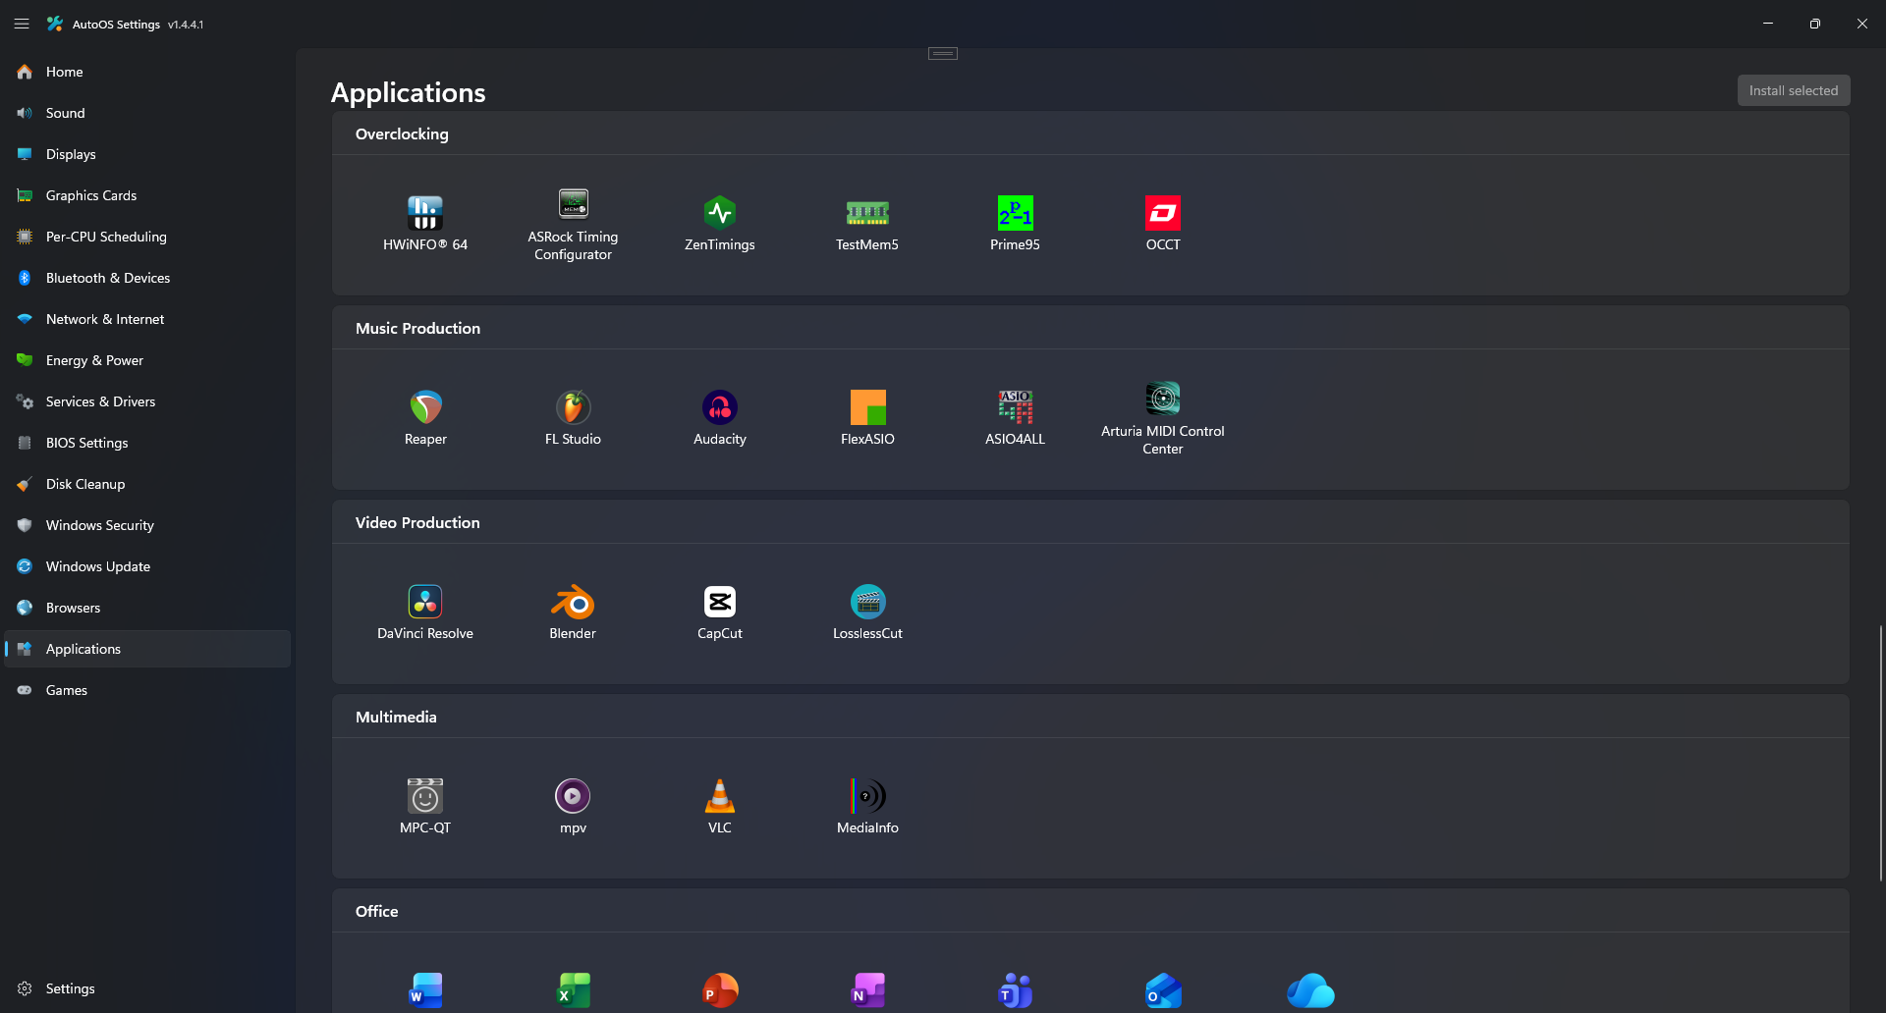Select the VLC app icon
1886x1013 pixels.
[x=720, y=795]
